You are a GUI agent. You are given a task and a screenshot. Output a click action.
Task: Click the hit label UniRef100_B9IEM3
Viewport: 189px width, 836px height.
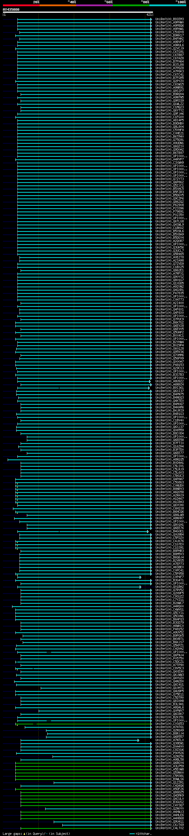(x=170, y=19)
